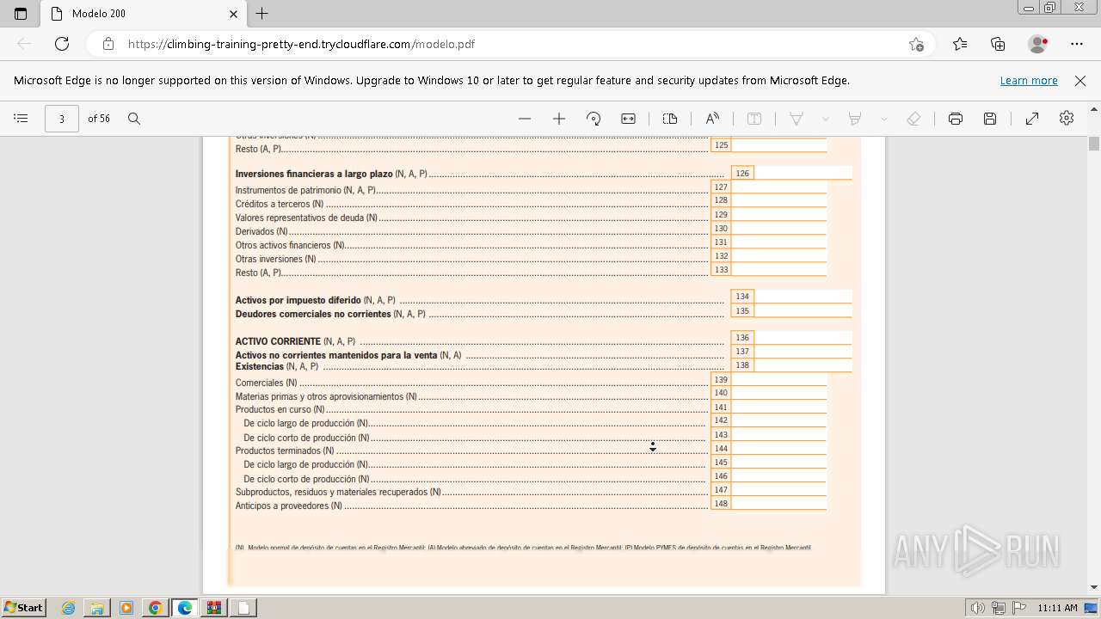This screenshot has width=1101, height=619.
Task: Open Internet Explorer from taskbar
Action: pyautogui.click(x=68, y=608)
